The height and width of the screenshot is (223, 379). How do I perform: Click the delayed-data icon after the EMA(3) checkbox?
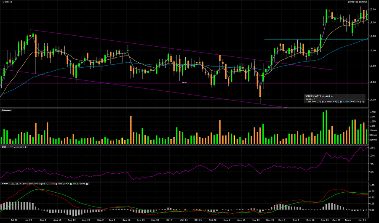(x=344, y=102)
